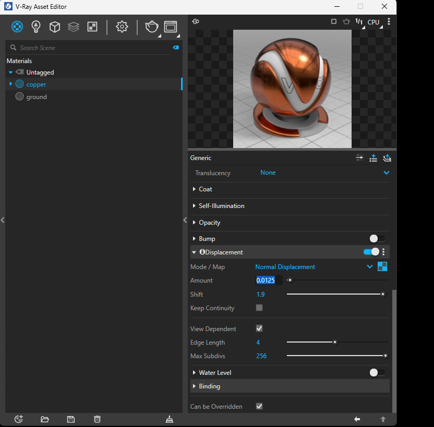Screen dimensions: 434x427
Task: Select the ground material
Action: coord(37,97)
